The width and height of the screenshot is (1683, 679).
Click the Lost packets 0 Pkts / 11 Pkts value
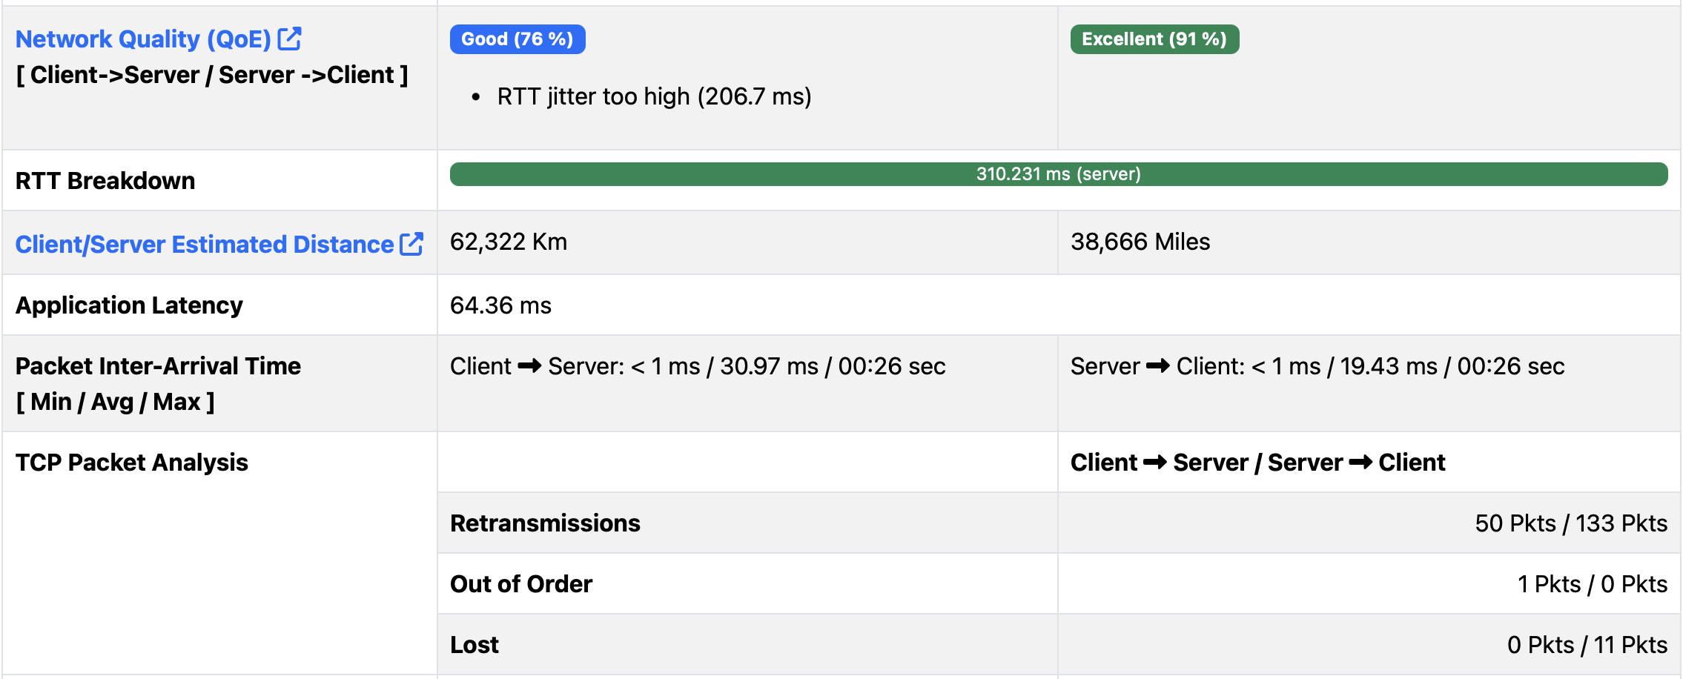(1587, 645)
